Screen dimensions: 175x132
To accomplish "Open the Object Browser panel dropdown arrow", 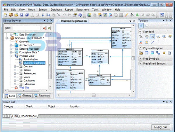I will (44, 20).
